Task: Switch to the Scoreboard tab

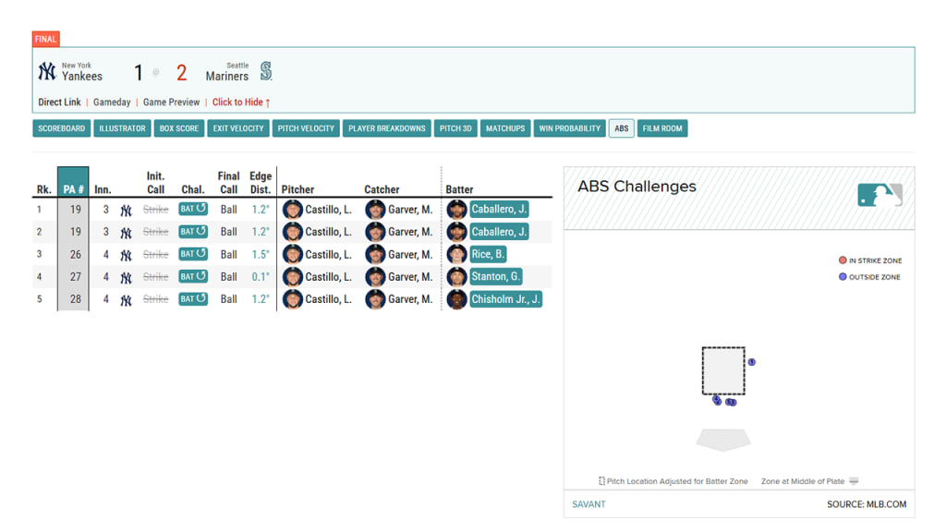Action: [x=62, y=128]
